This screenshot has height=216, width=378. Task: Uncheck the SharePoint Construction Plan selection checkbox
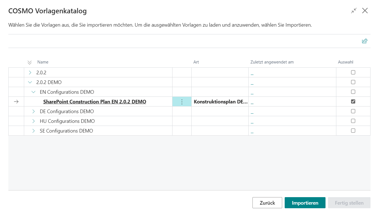[353, 101]
